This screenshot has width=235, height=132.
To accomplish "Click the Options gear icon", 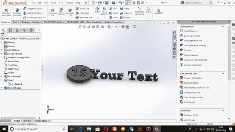I will (x=143, y=3).
